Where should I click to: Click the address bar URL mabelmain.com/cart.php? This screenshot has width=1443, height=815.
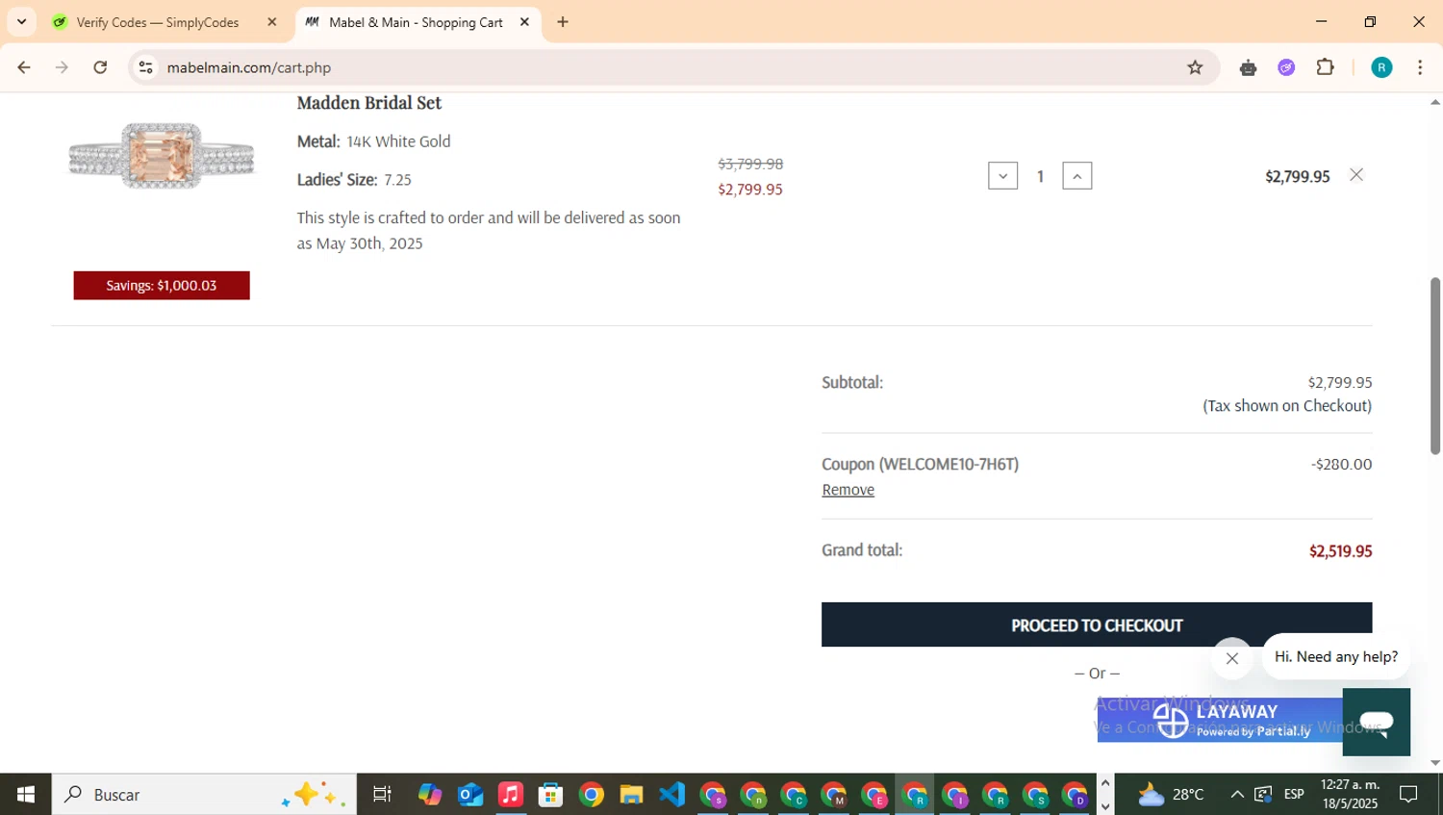pyautogui.click(x=249, y=67)
